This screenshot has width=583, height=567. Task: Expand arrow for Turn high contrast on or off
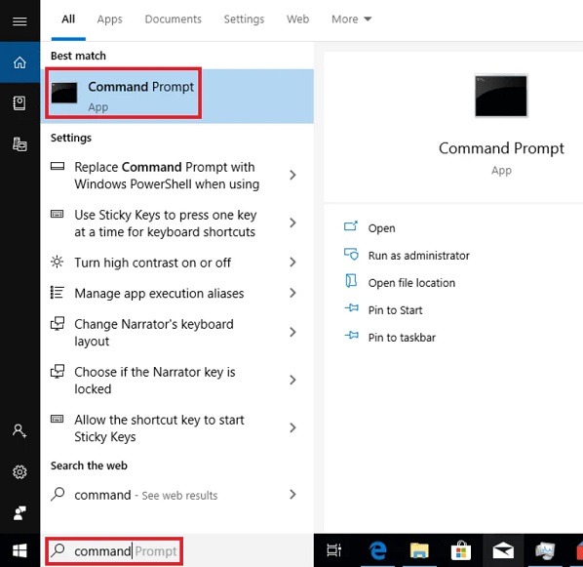[x=293, y=263]
